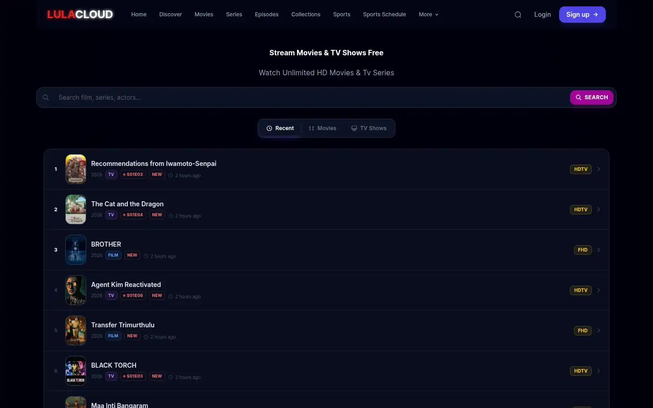Image resolution: width=653 pixels, height=408 pixels.
Task: Click the magnifier icon inside the search field
Action: tap(46, 97)
